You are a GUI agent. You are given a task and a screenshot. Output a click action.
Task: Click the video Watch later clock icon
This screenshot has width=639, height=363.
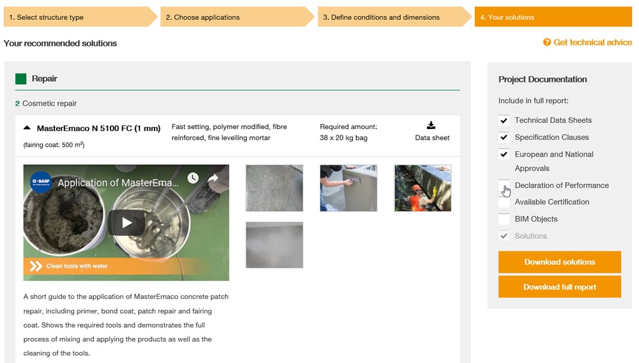click(193, 178)
